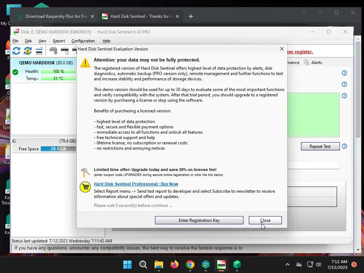Click the status last updated text

point(61,241)
